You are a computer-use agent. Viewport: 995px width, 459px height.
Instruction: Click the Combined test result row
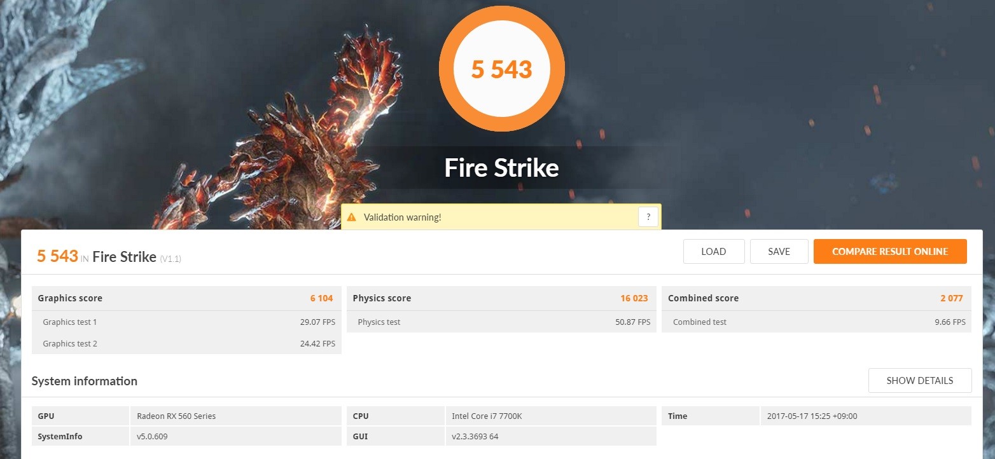tap(816, 322)
